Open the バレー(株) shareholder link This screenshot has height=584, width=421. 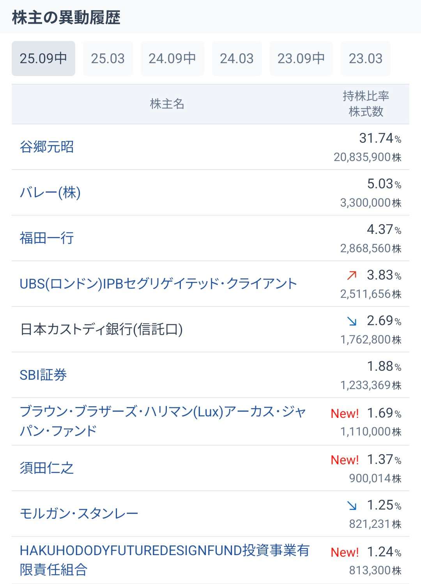click(x=50, y=193)
